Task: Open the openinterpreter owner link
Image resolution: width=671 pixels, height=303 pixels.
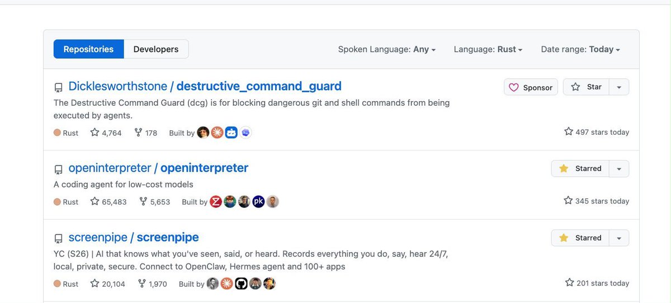Action: (110, 168)
